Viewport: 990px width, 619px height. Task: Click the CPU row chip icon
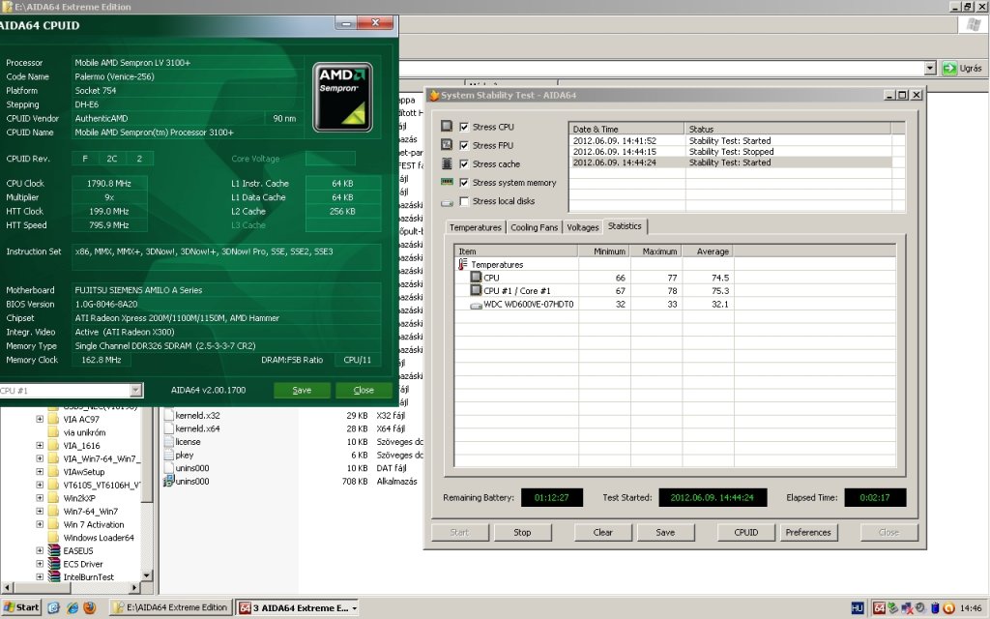[x=476, y=277]
